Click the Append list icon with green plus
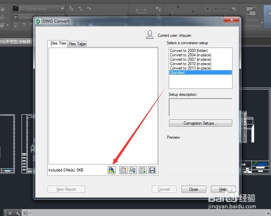This screenshot has width=271, height=216. [143, 170]
